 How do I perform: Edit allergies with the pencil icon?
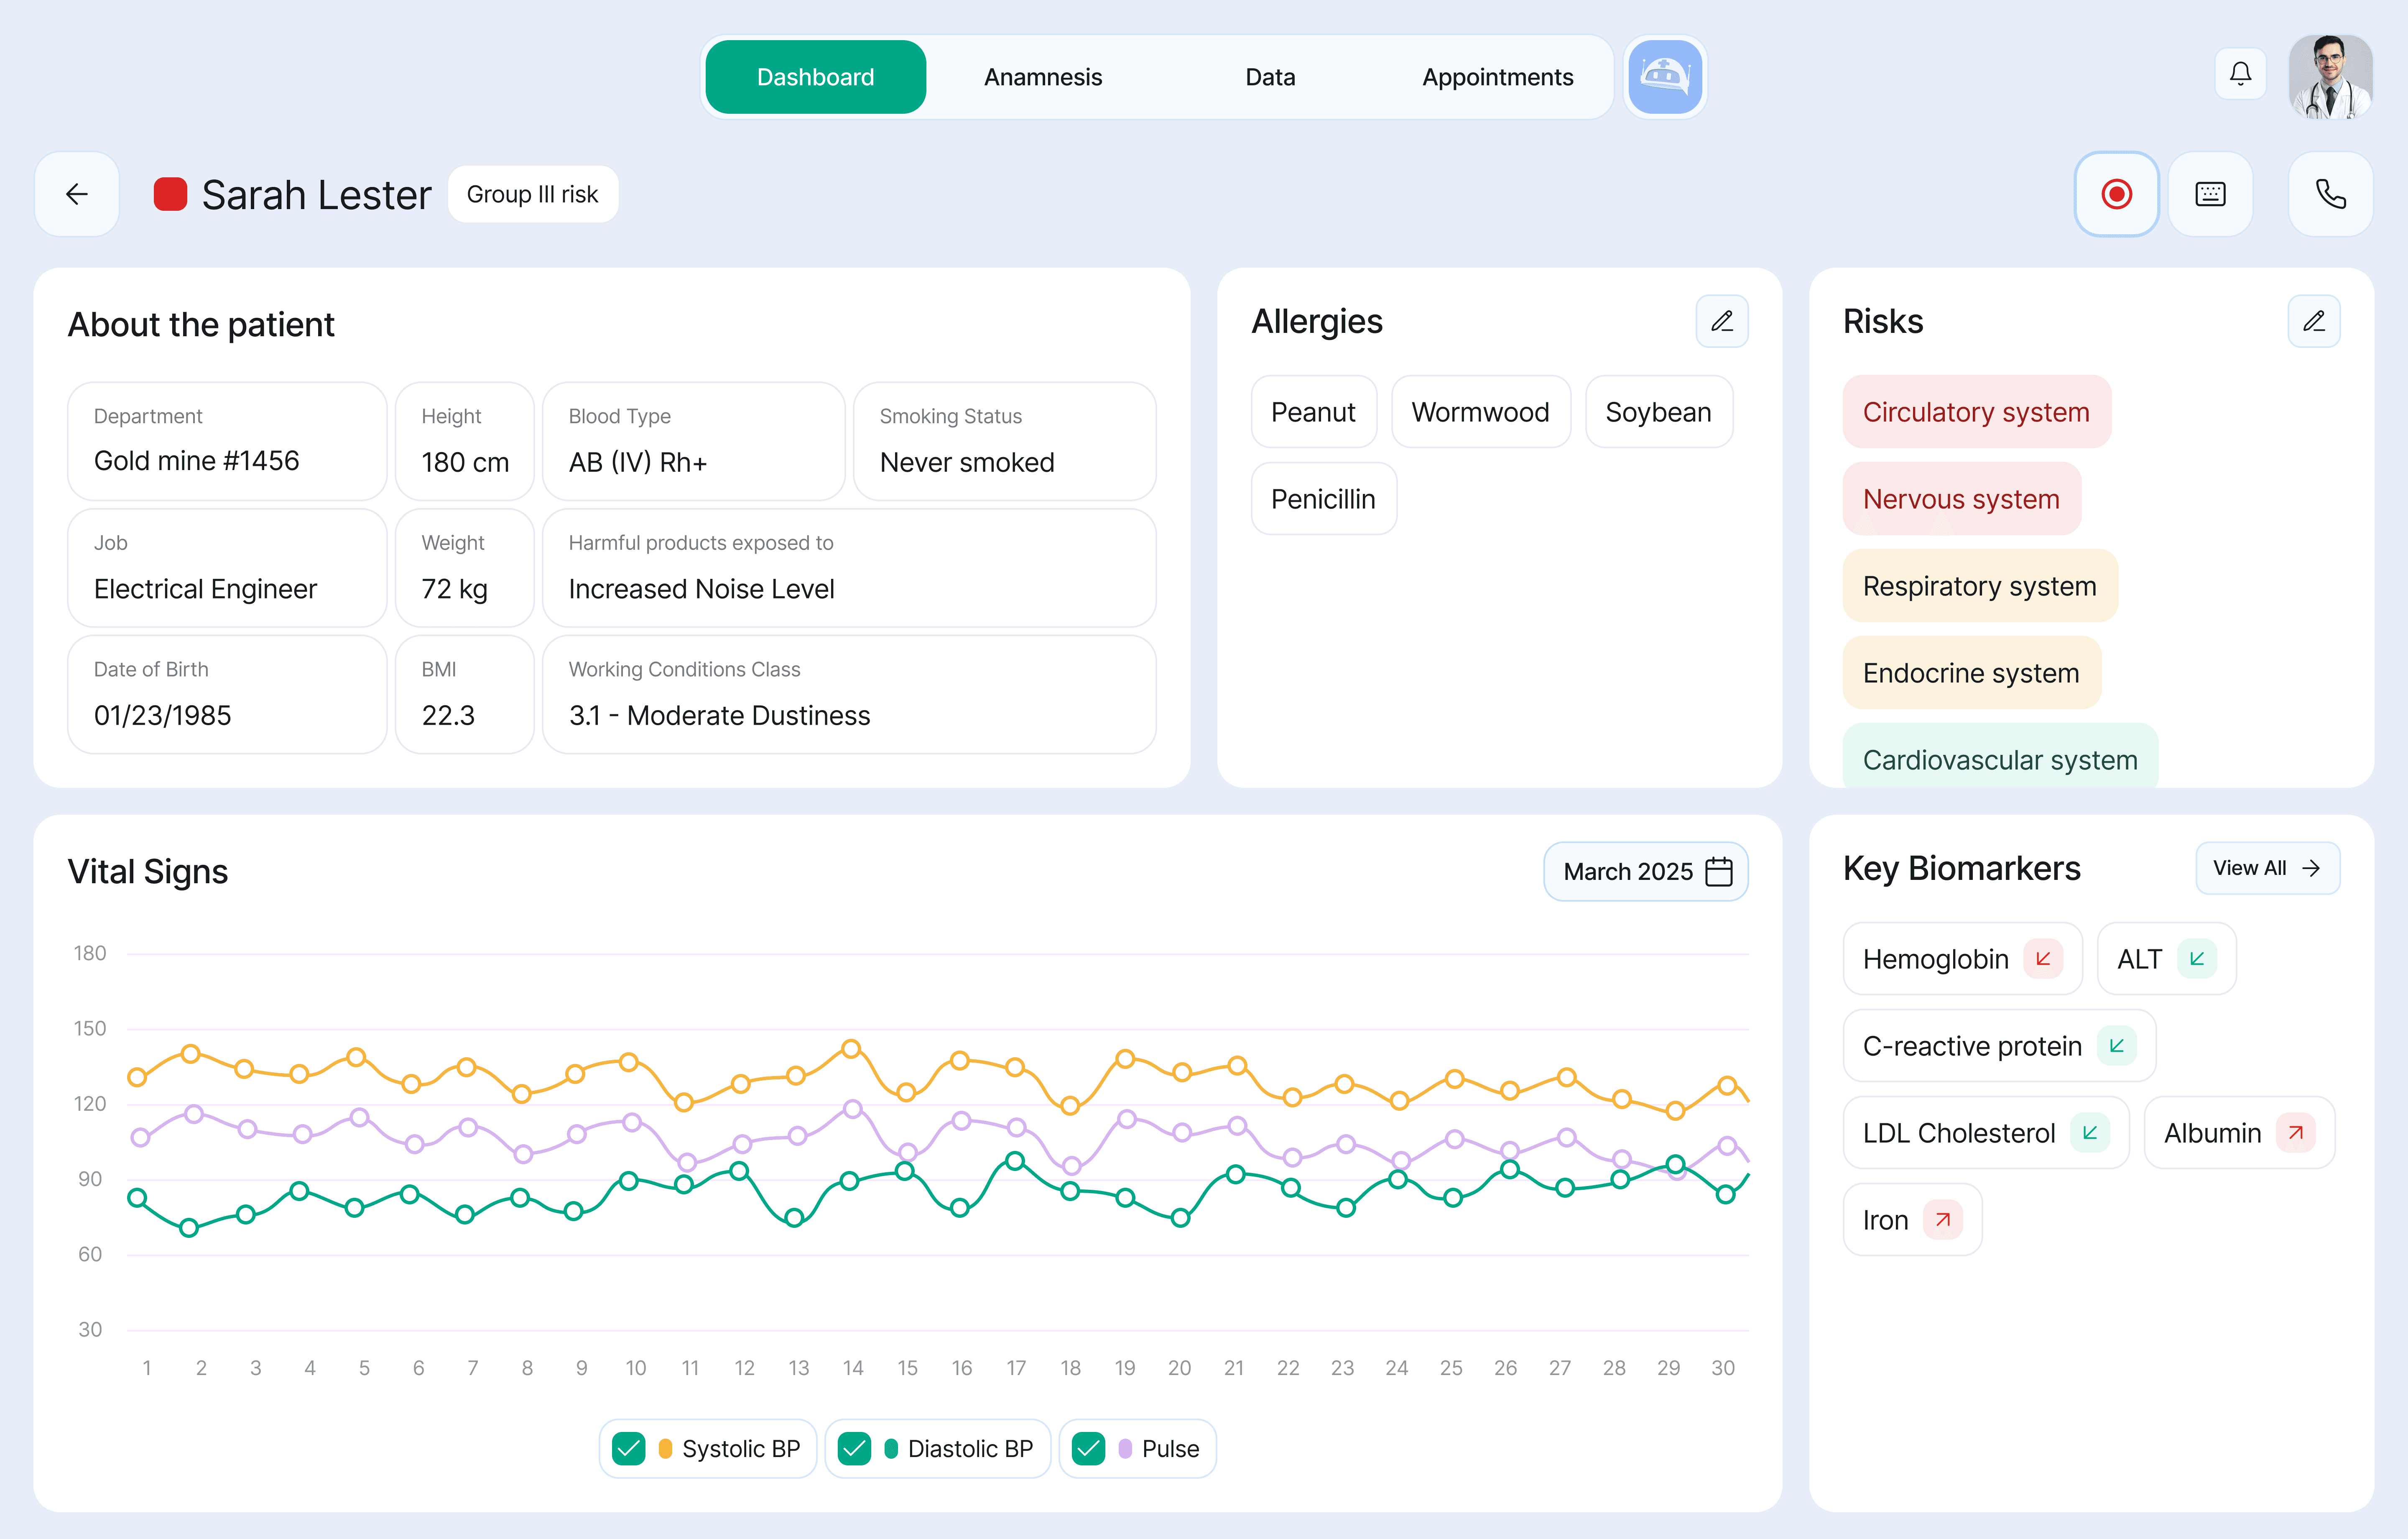(x=1721, y=321)
